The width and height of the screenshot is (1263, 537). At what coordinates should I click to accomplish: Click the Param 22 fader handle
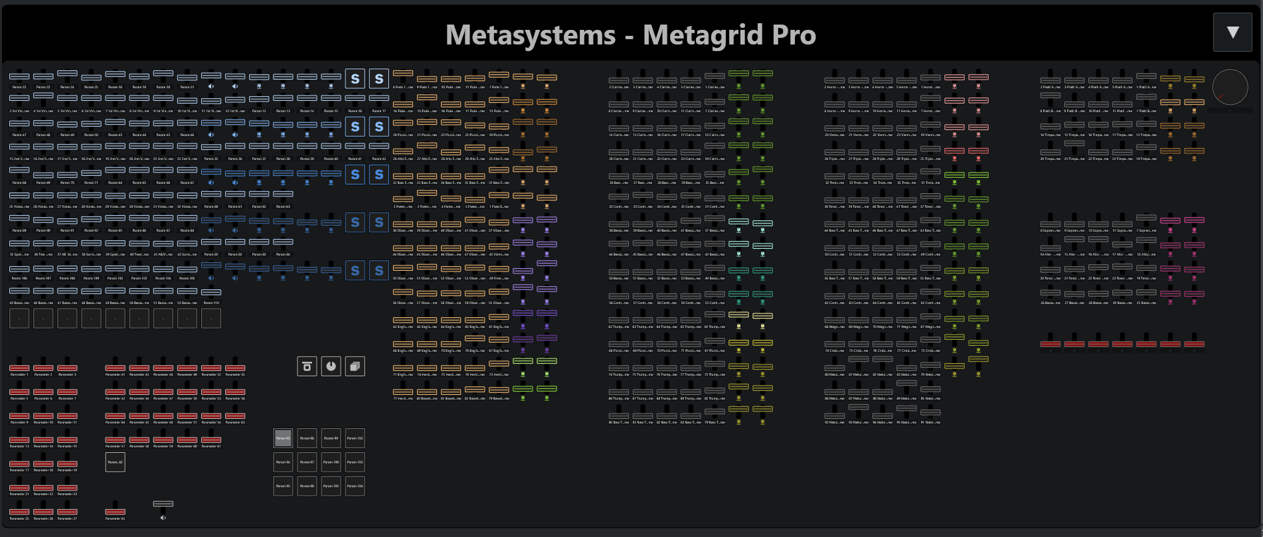click(19, 77)
